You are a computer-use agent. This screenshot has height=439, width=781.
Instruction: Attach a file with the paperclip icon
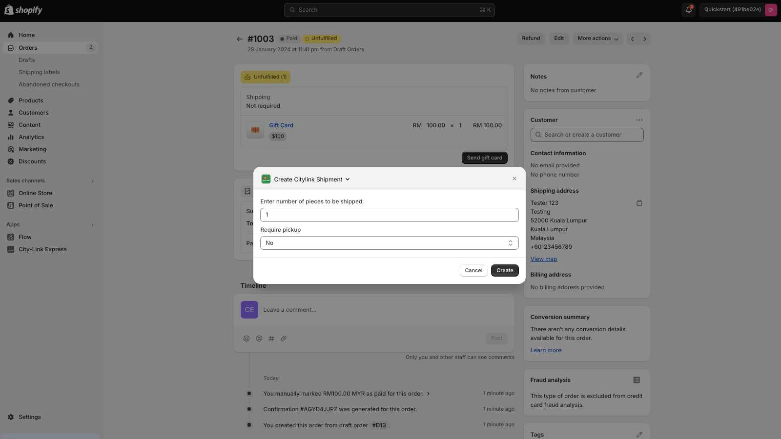pos(284,339)
